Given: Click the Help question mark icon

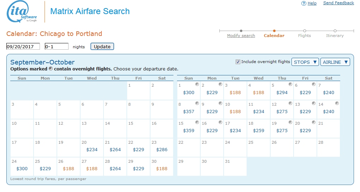Looking at the screenshot, I should tap(303, 3).
